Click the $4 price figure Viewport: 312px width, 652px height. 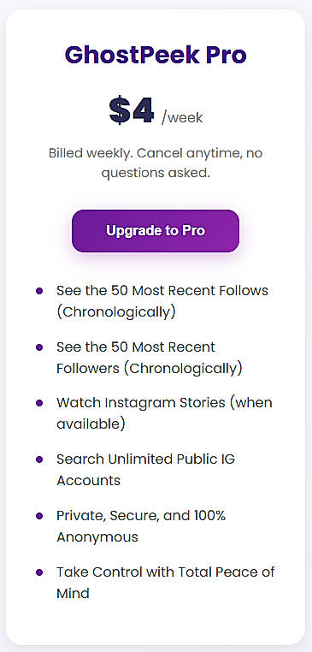coord(132,110)
